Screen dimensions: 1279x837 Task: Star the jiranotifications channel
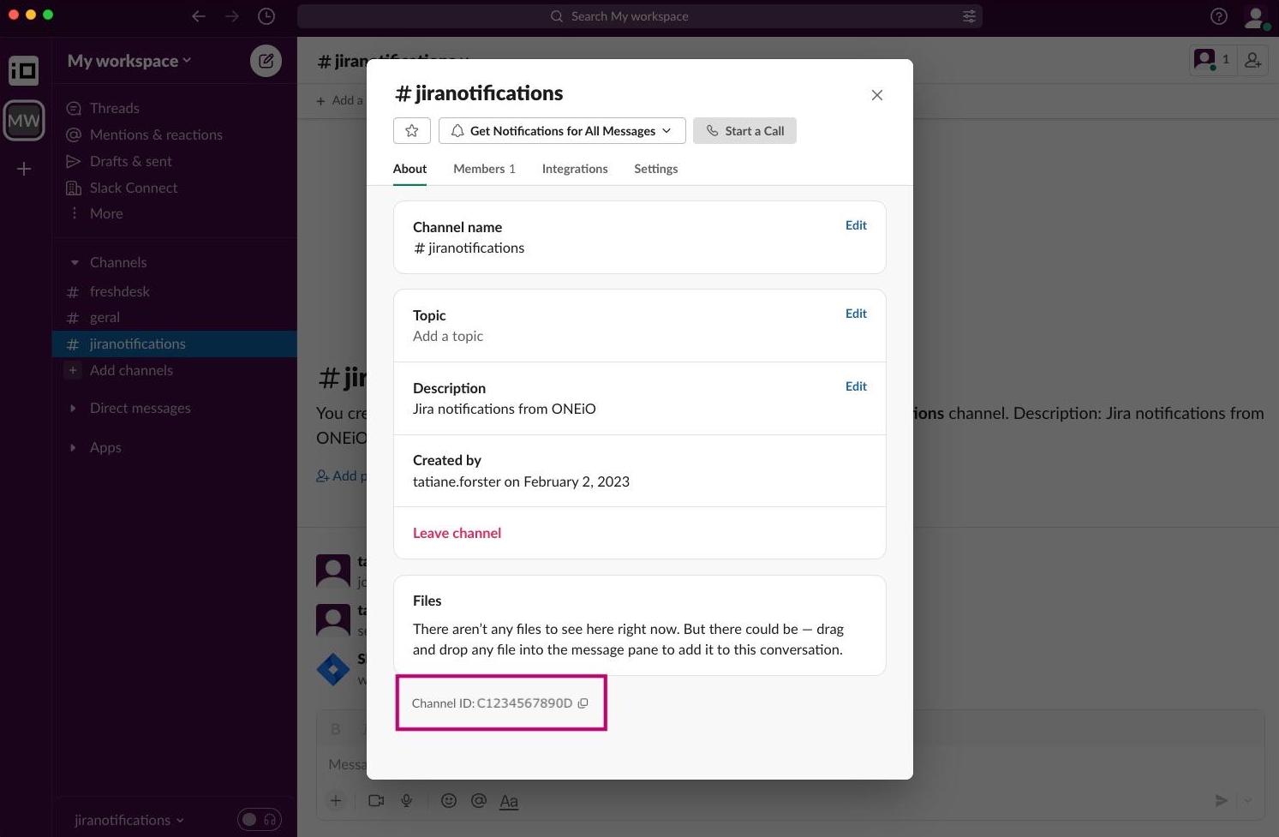[x=412, y=130]
